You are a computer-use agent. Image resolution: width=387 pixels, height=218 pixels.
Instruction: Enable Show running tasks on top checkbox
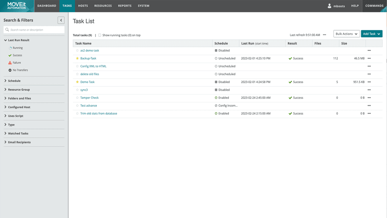pos(100,35)
